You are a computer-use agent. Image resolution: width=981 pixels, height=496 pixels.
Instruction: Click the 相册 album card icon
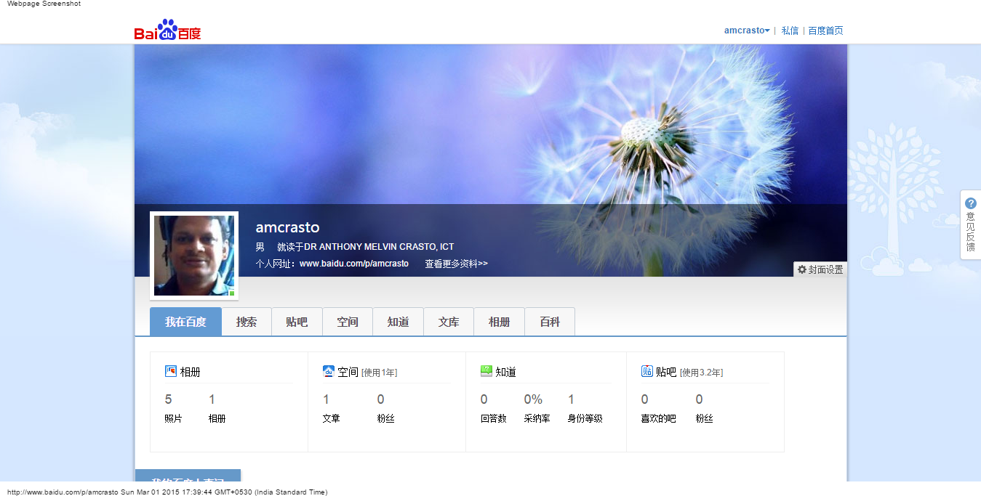[x=171, y=371]
